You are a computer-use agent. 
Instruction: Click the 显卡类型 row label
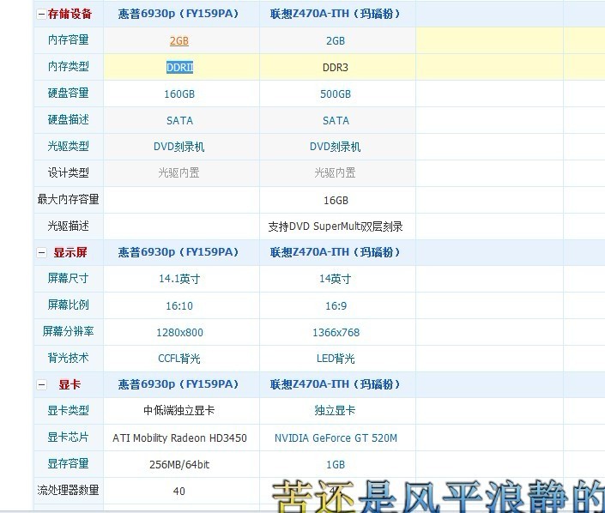tap(69, 410)
